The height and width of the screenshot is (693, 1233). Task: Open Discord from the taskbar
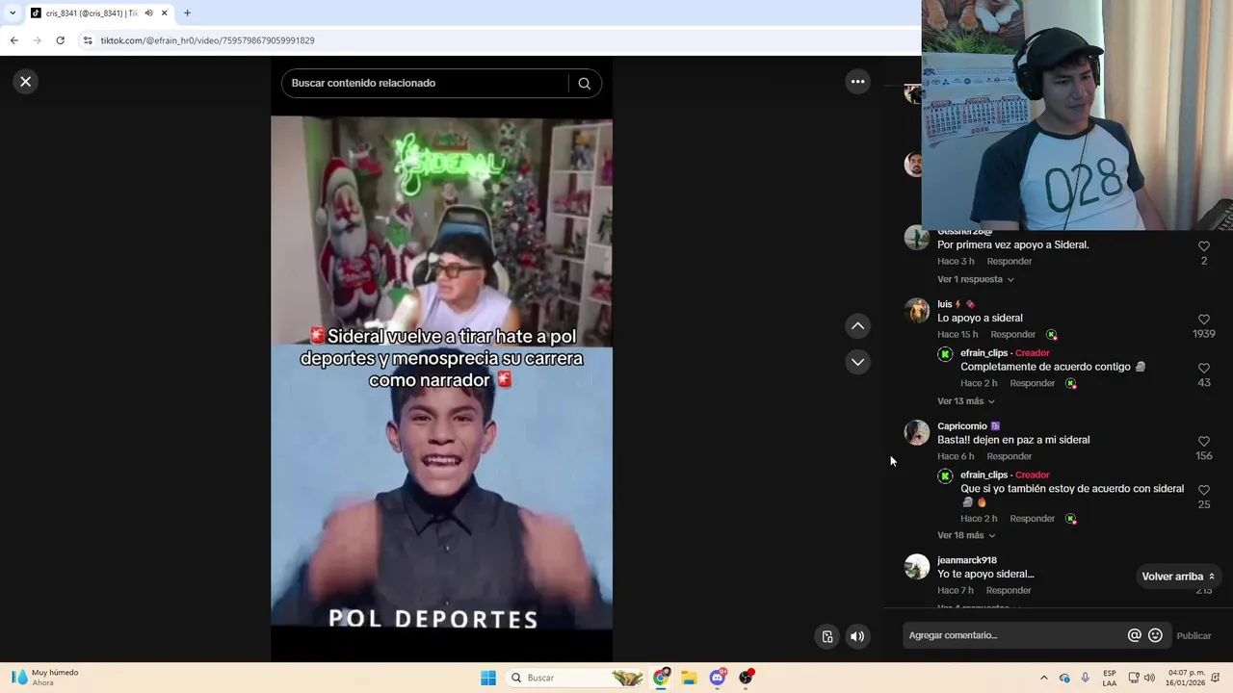coord(718,678)
